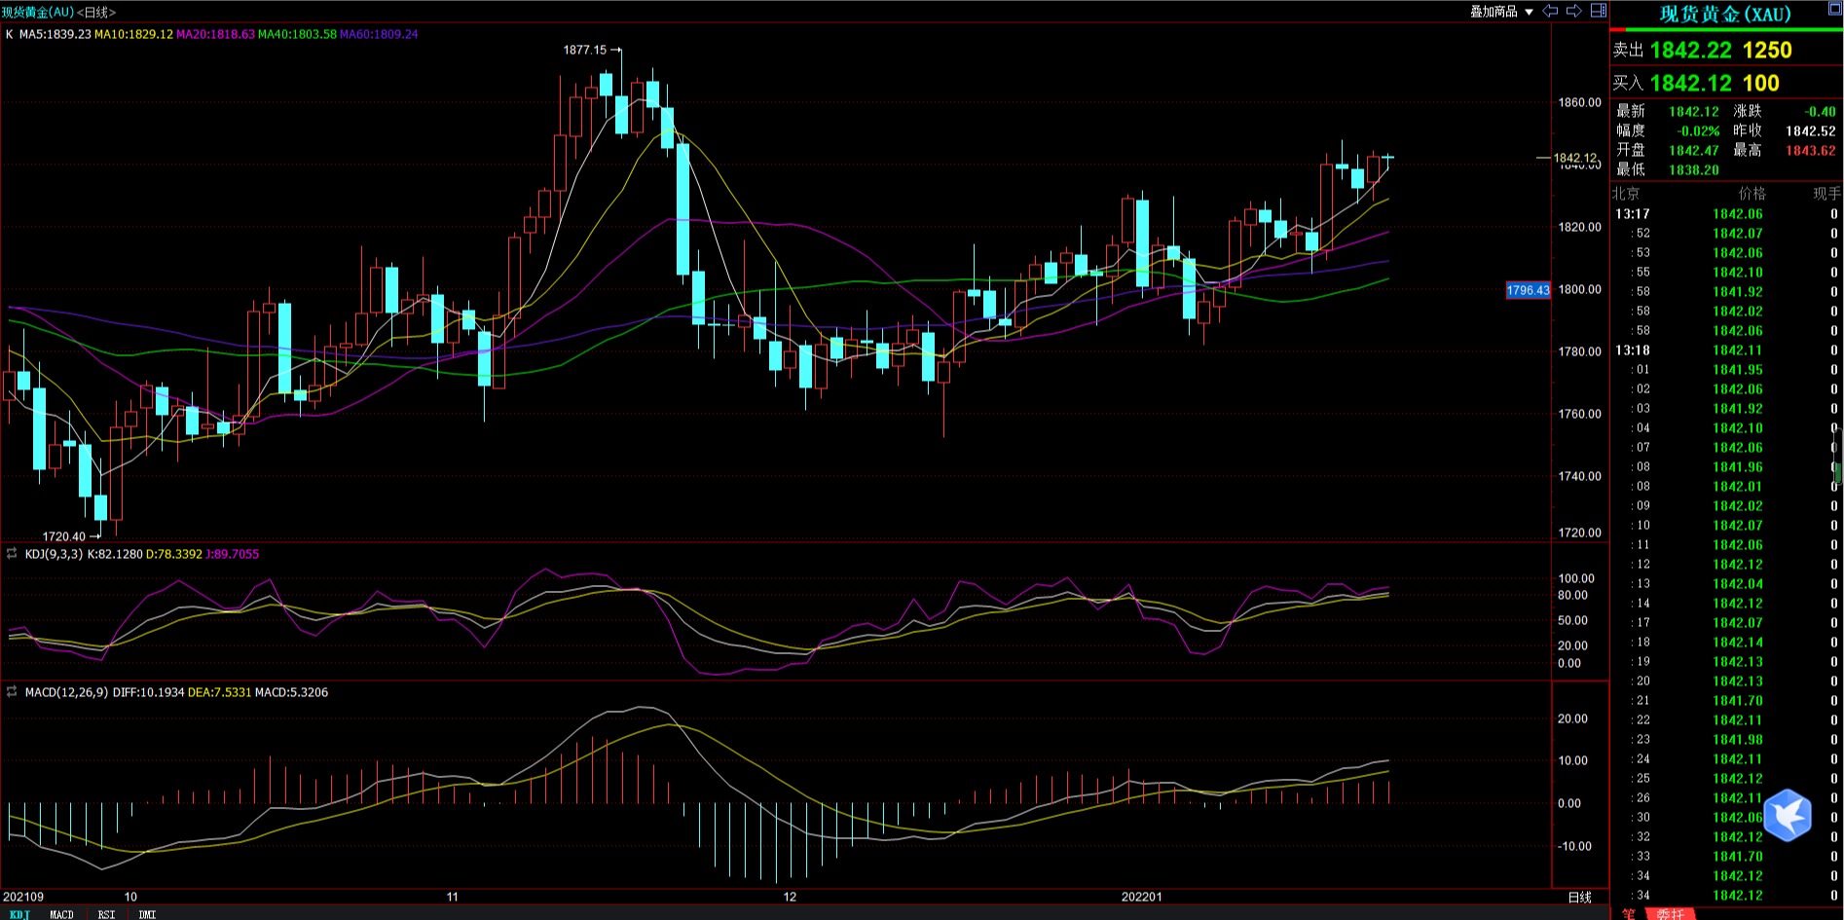Click the KDJ(9,3,3) indicator label
This screenshot has width=1844, height=920.
pyautogui.click(x=55, y=554)
